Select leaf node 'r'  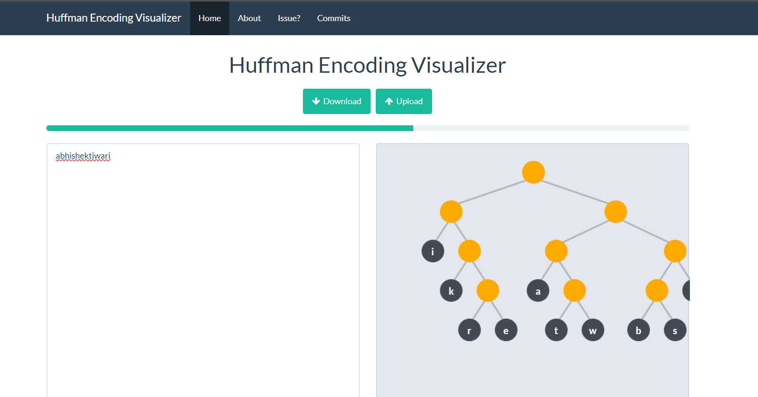coord(470,330)
